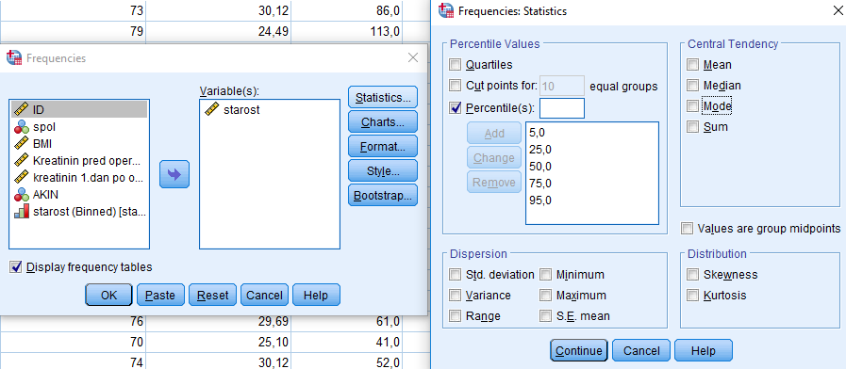Check the Mean option
The image size is (846, 369).
(x=692, y=65)
